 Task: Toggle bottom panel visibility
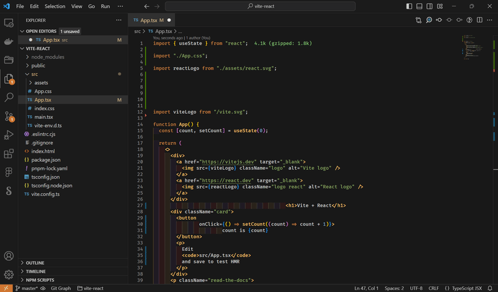pos(419,6)
